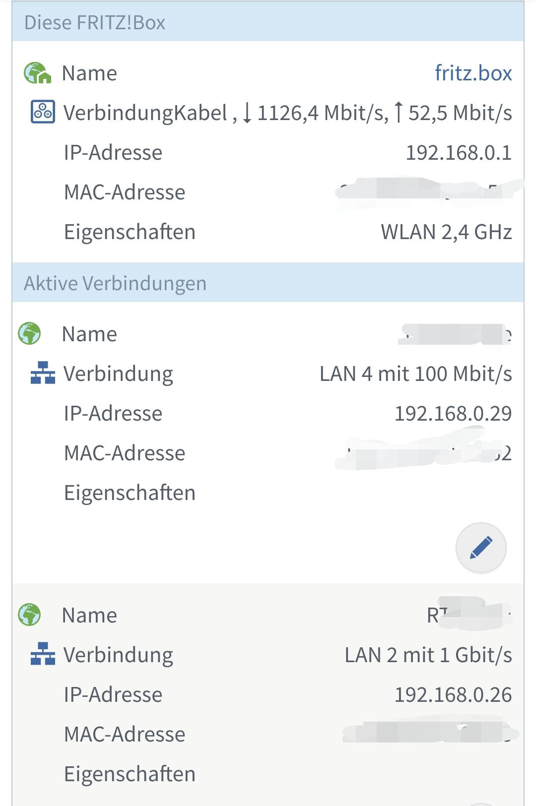Click the RT device name

[x=469, y=615]
